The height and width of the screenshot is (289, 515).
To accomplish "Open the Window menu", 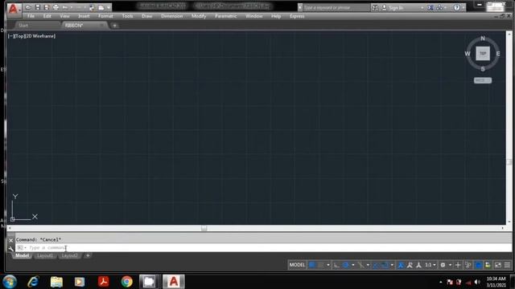I will point(254,16).
